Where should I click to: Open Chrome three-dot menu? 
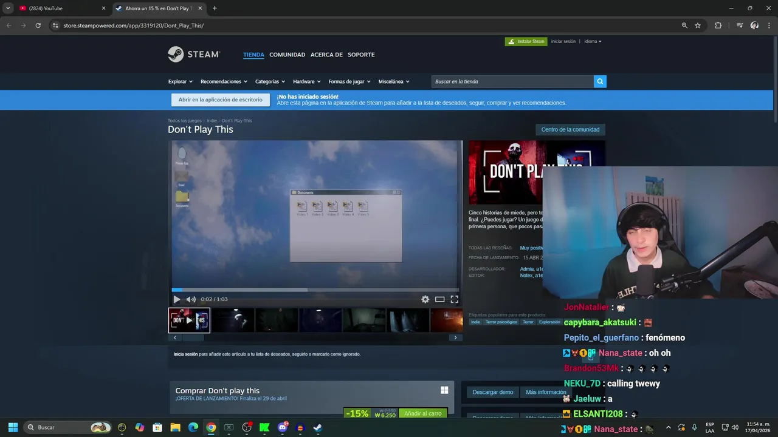769,25
